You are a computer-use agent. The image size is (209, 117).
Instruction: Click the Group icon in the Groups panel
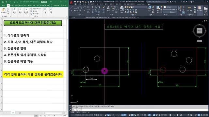click(x=180, y=8)
